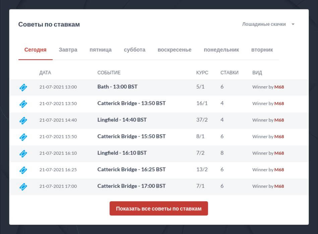Click M68 link in Catterick Bridge 17:00 row
Image resolution: width=318 pixels, height=234 pixels.
(279, 186)
